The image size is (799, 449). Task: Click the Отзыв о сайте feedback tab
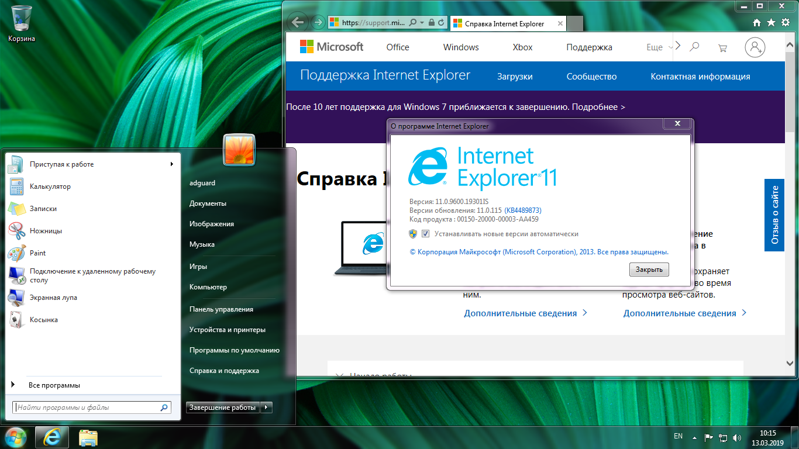pyautogui.click(x=774, y=215)
